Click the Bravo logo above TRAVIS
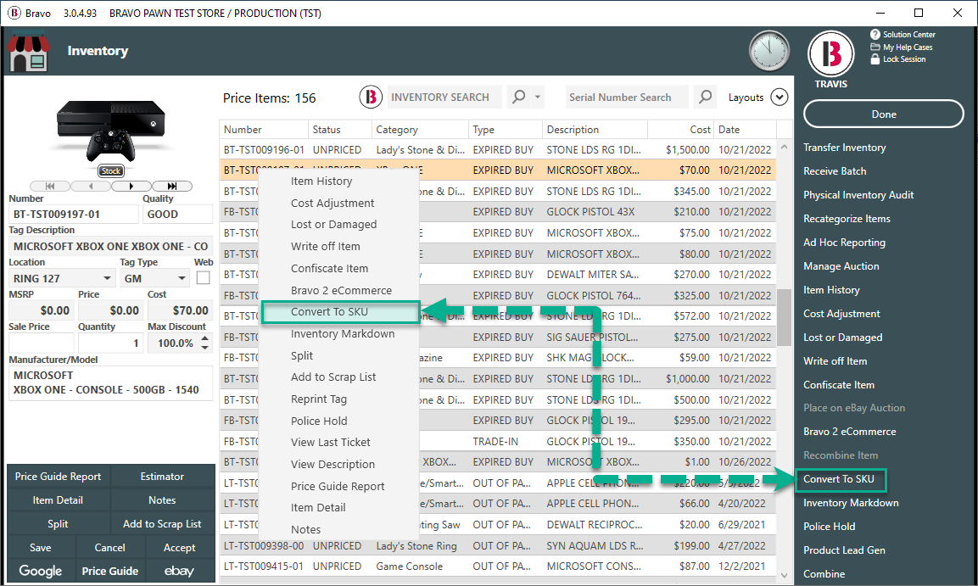978x586 pixels. 830,54
